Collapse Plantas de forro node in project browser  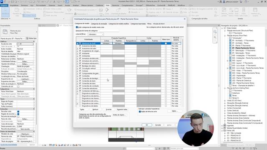click(x=225, y=88)
